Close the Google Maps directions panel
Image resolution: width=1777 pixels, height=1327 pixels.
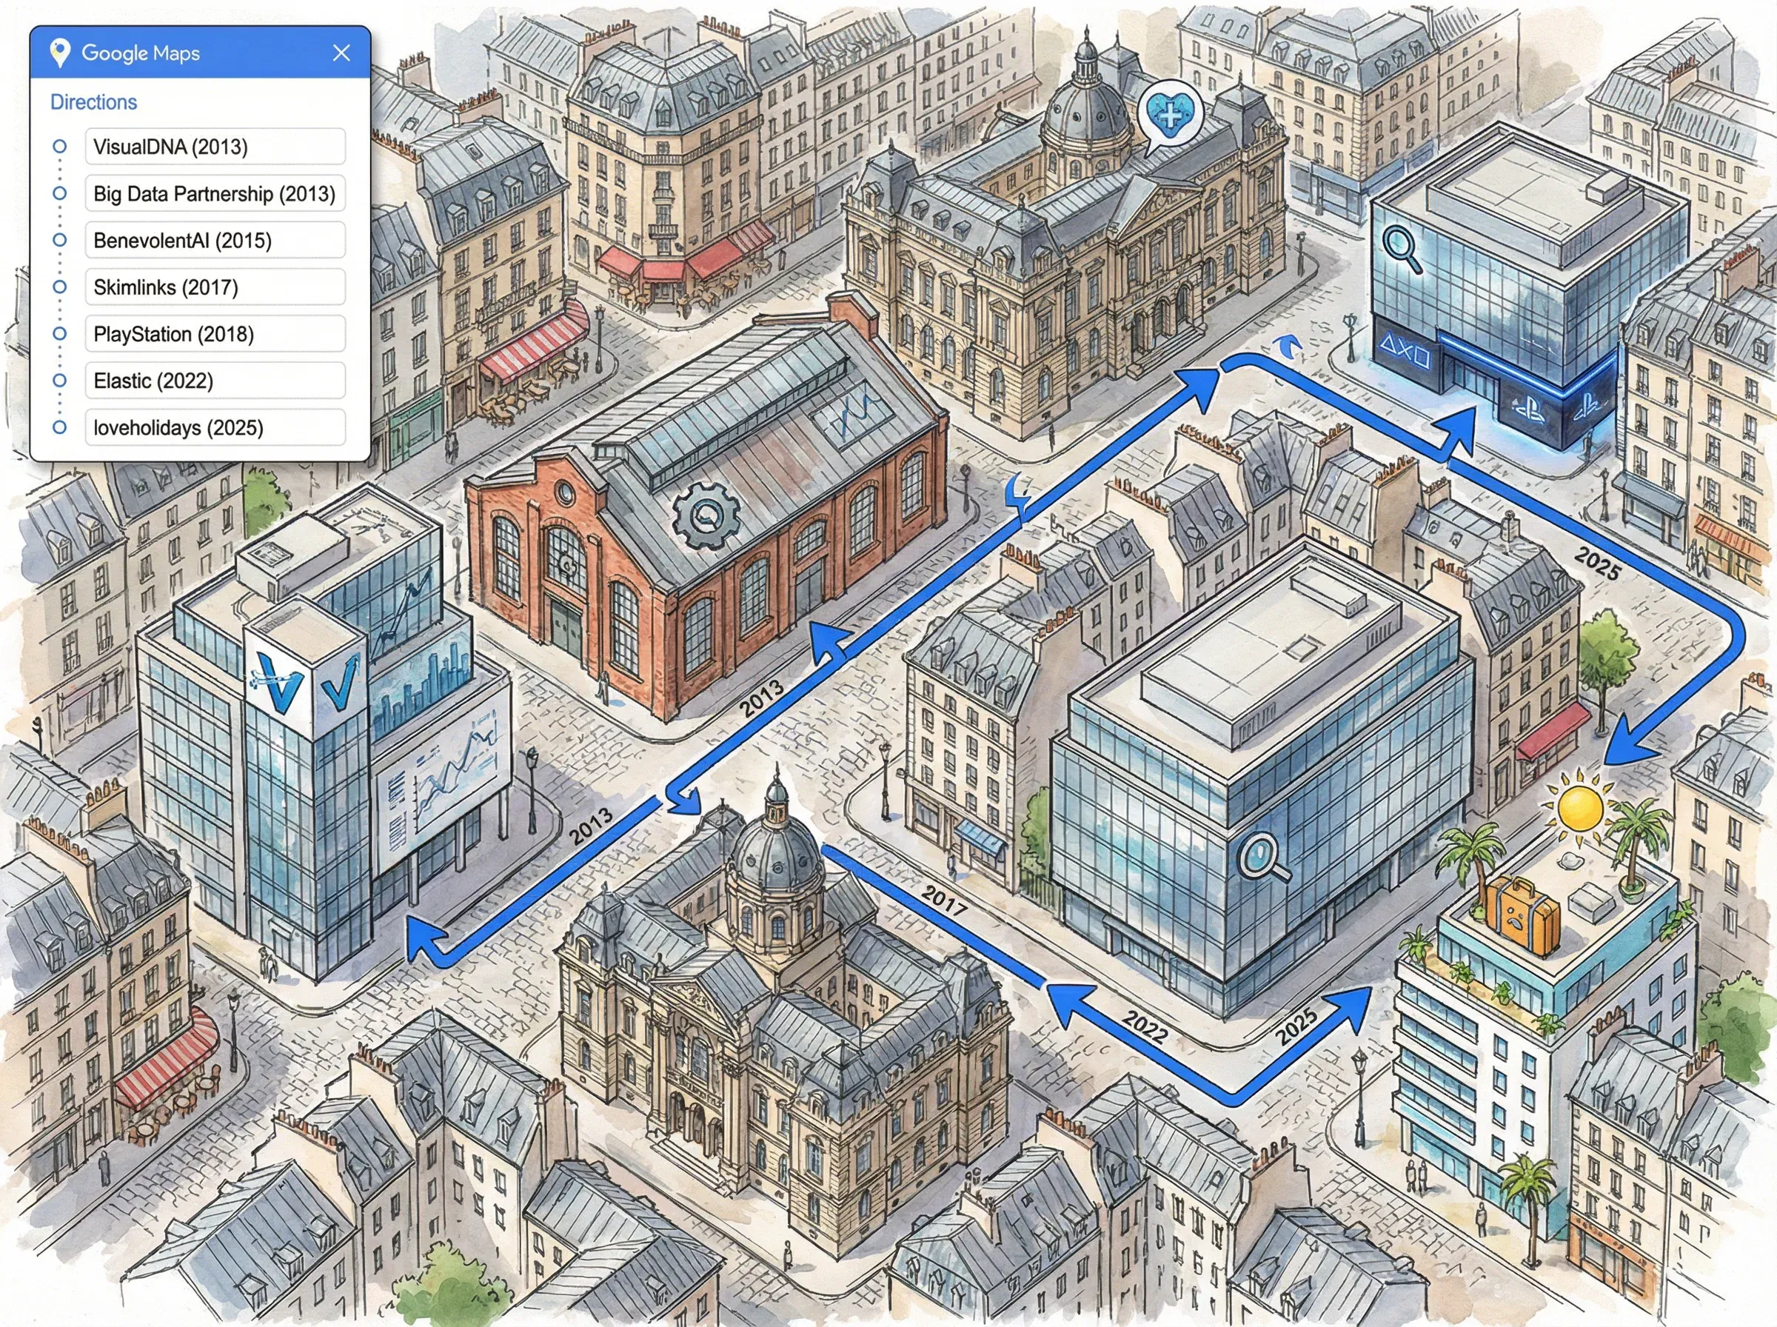[341, 53]
